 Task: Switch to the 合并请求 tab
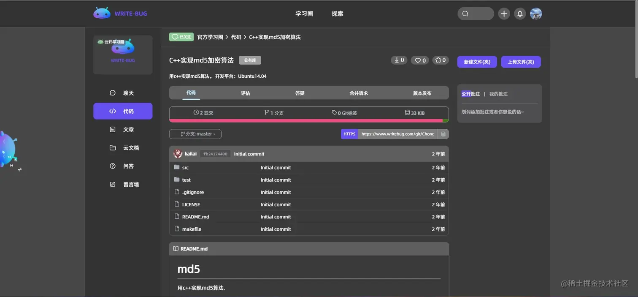[x=359, y=93]
